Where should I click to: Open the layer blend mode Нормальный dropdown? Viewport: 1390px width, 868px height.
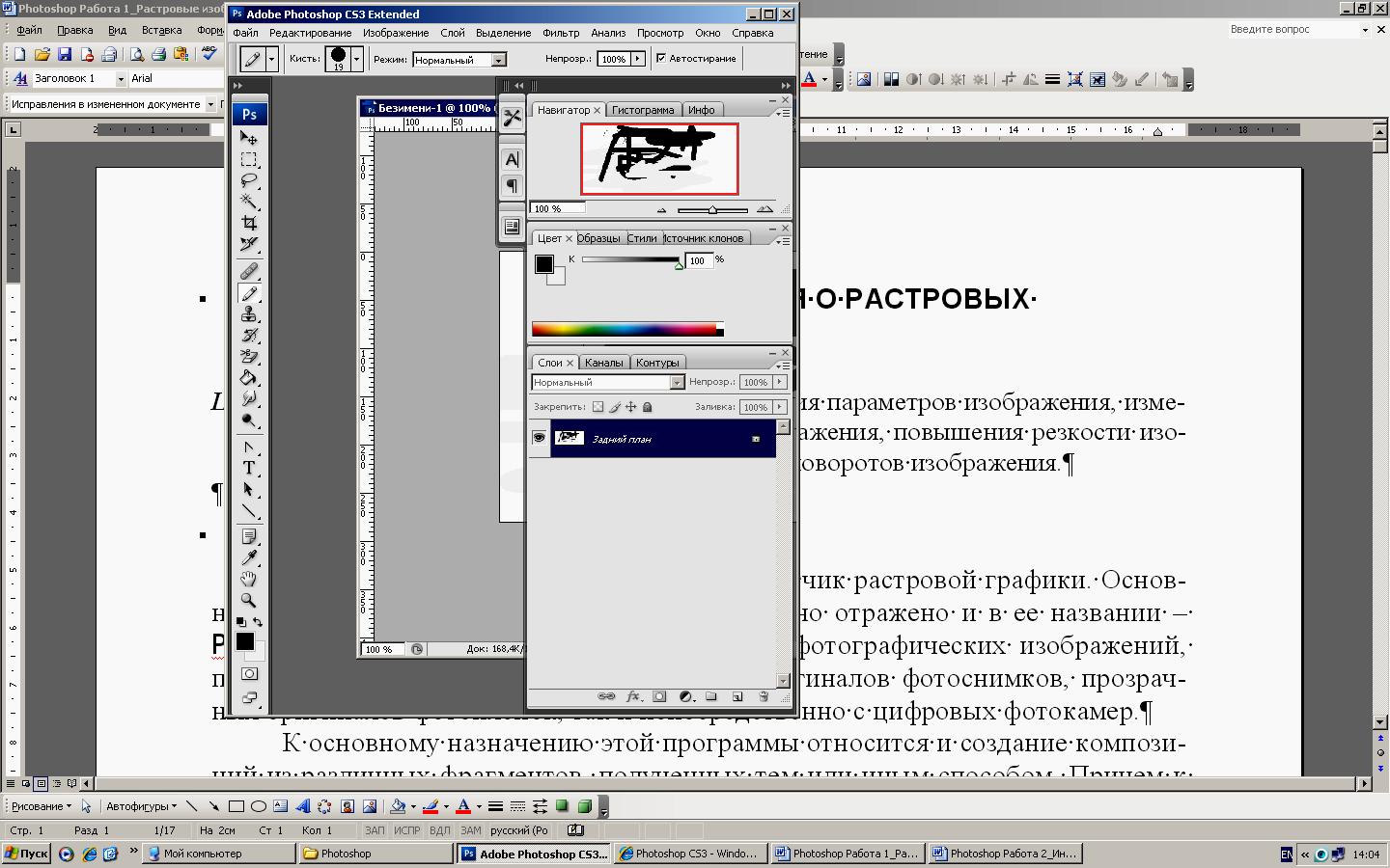click(677, 382)
